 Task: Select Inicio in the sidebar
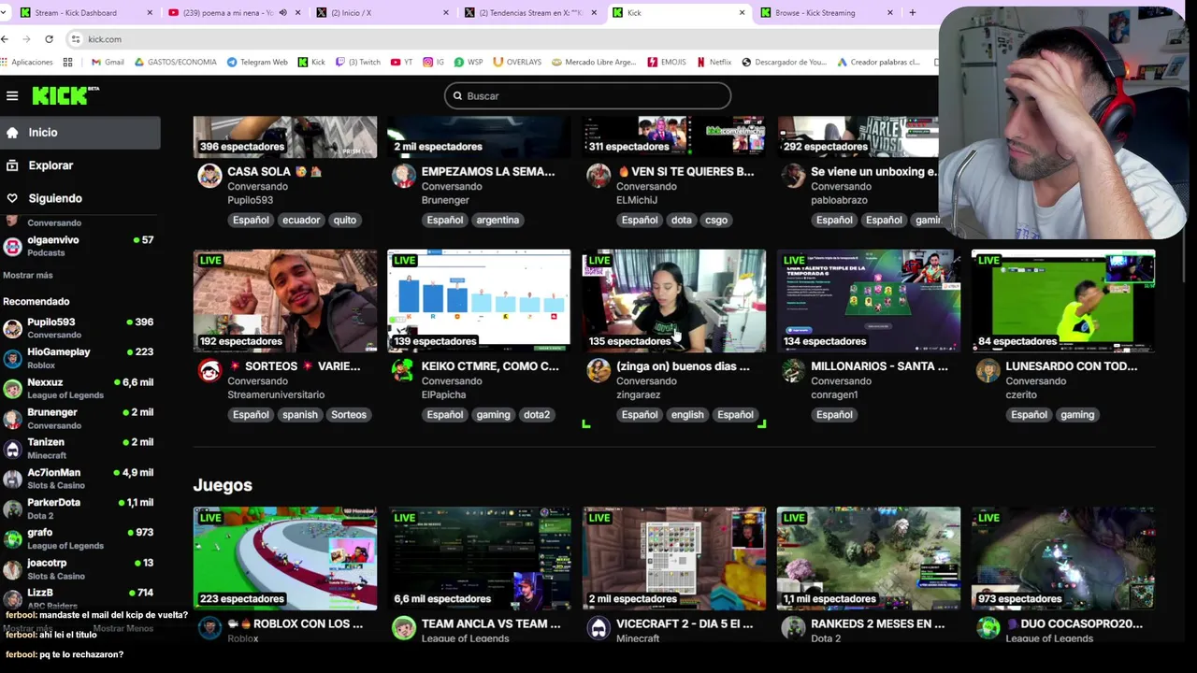80,133
